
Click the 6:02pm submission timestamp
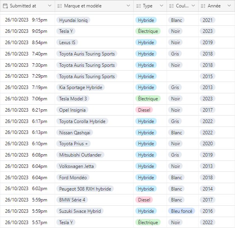(x=26, y=189)
